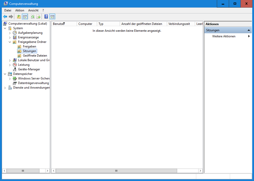Click the Dienste und Anwendungen icon
This screenshot has width=254, height=181.
click(10, 88)
